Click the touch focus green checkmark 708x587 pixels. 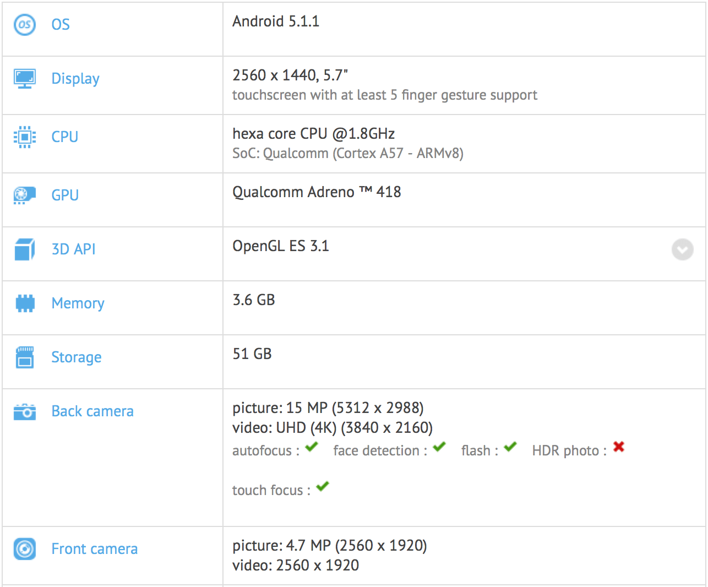tap(323, 486)
